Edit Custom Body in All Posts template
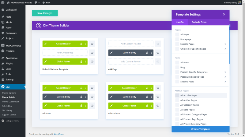This screenshot has height=137, width=245. click(46, 97)
